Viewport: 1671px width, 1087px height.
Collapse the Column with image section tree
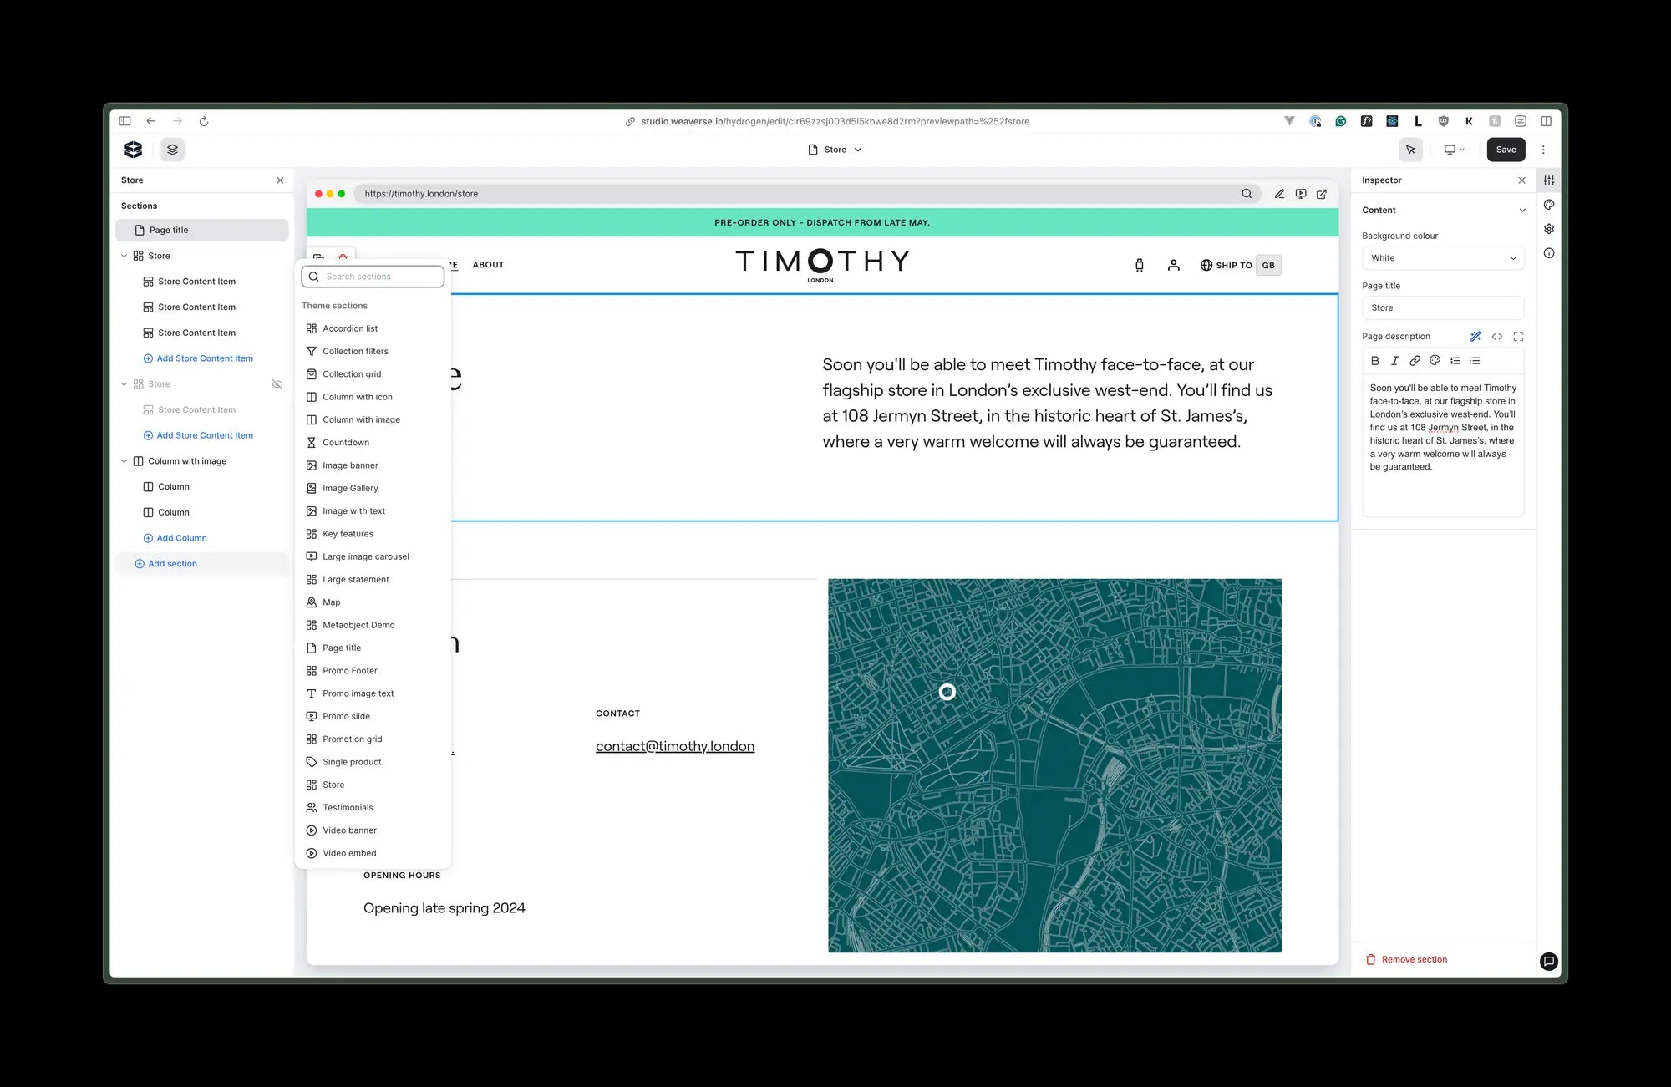(x=124, y=461)
